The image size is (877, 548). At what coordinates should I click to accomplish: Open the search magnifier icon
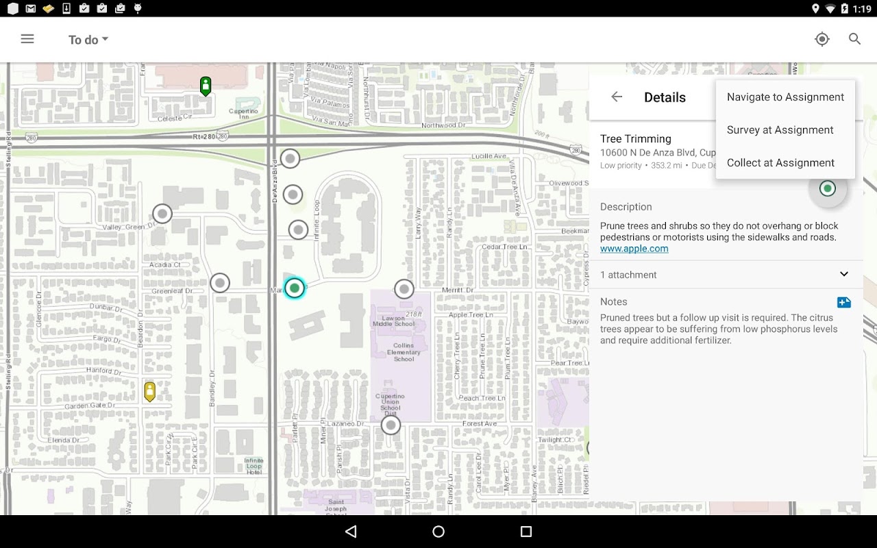coord(854,39)
